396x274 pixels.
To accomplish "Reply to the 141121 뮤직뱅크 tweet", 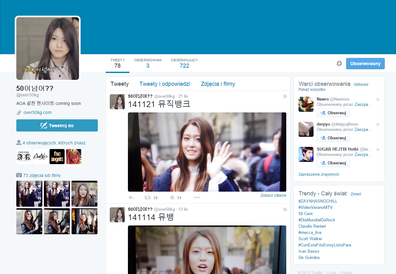I will click(131, 198).
